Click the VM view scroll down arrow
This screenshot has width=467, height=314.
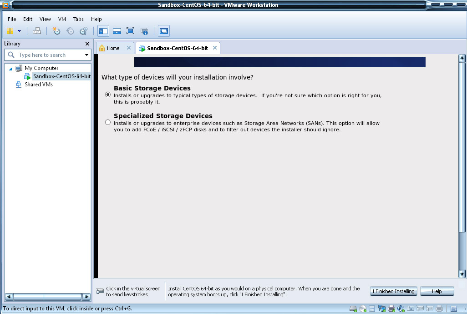click(x=462, y=274)
